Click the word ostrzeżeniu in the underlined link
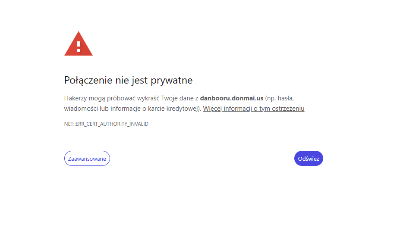Image resolution: width=397 pixels, height=243 pixels. click(288, 109)
